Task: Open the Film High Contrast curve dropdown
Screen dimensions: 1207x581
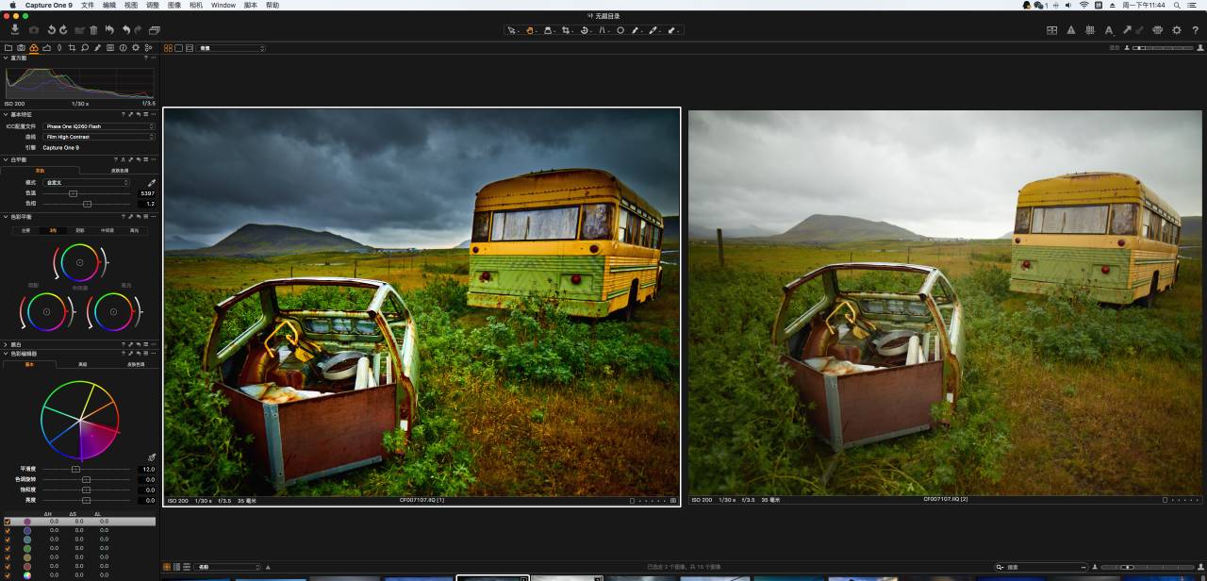Action: pos(99,137)
